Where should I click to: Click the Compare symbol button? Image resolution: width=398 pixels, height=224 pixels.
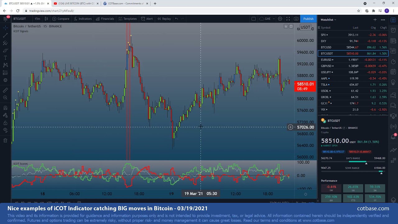61,19
